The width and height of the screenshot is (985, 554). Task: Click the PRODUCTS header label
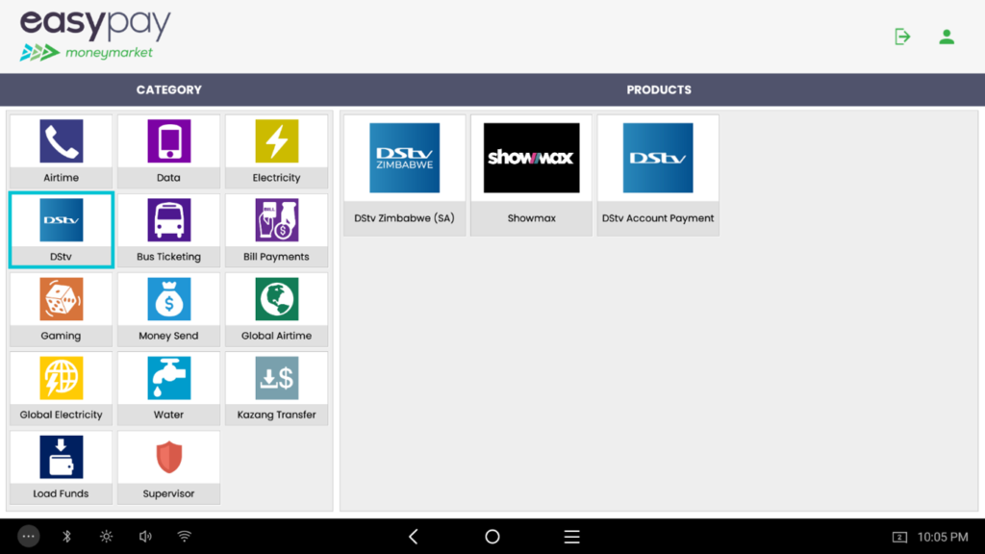pyautogui.click(x=659, y=89)
